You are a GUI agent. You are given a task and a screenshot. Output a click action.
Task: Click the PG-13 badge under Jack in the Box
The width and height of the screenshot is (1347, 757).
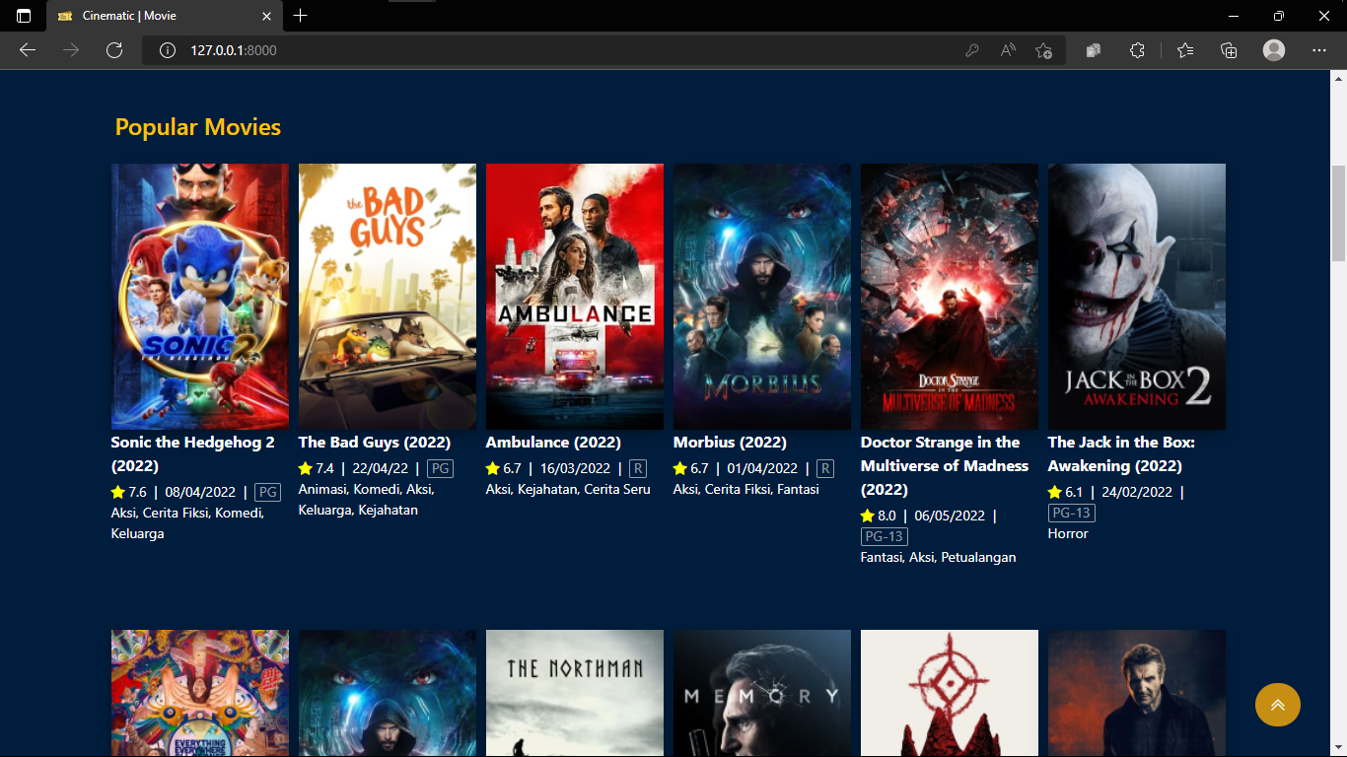pos(1072,514)
